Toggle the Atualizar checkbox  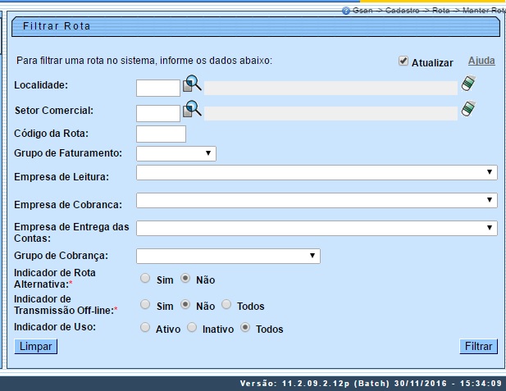(403, 61)
